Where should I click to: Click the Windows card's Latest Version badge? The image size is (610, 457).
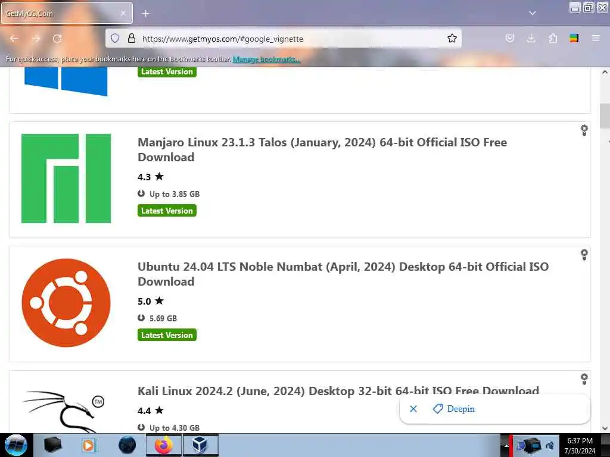167,72
